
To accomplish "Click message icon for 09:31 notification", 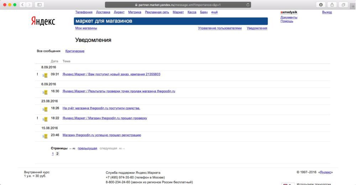I will point(45,75).
